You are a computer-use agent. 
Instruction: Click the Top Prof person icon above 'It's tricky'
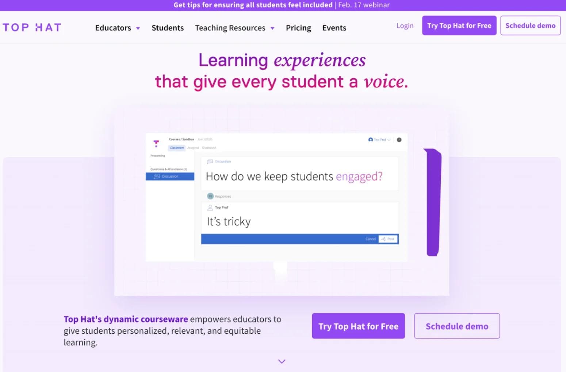210,208
